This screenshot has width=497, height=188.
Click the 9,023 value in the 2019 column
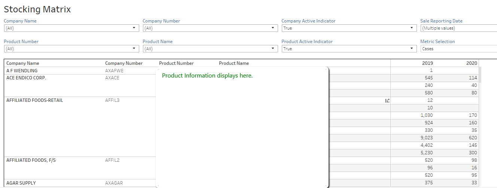click(427, 138)
